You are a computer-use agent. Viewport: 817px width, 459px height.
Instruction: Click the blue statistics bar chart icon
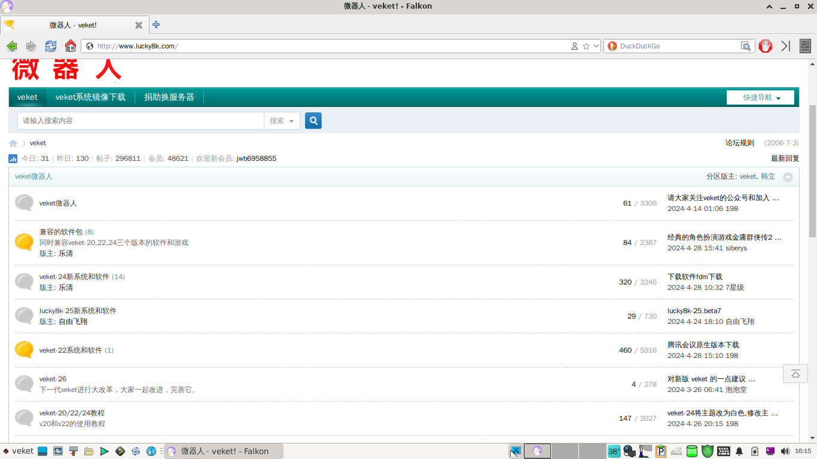(13, 158)
